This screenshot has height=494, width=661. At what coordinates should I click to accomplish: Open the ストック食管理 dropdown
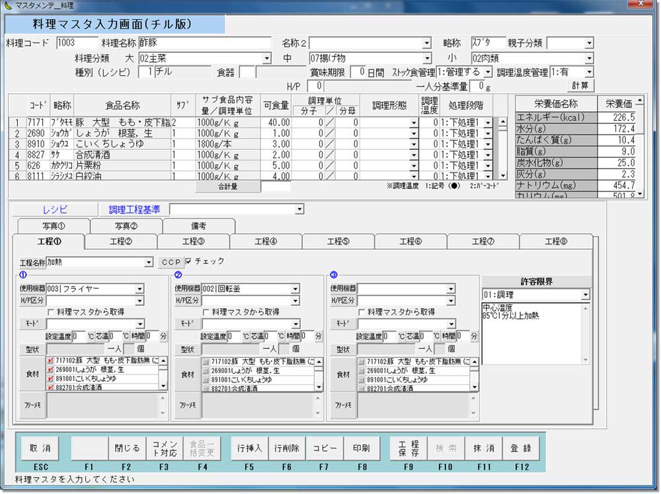coord(488,72)
